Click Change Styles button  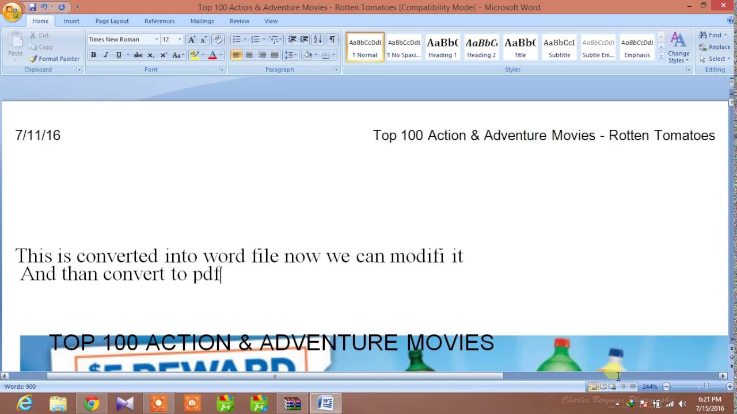(x=678, y=47)
